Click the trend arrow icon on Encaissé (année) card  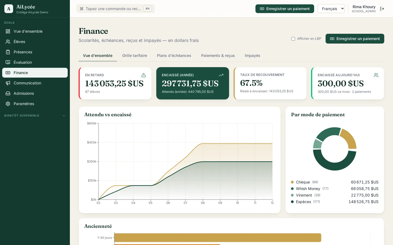coord(221,75)
